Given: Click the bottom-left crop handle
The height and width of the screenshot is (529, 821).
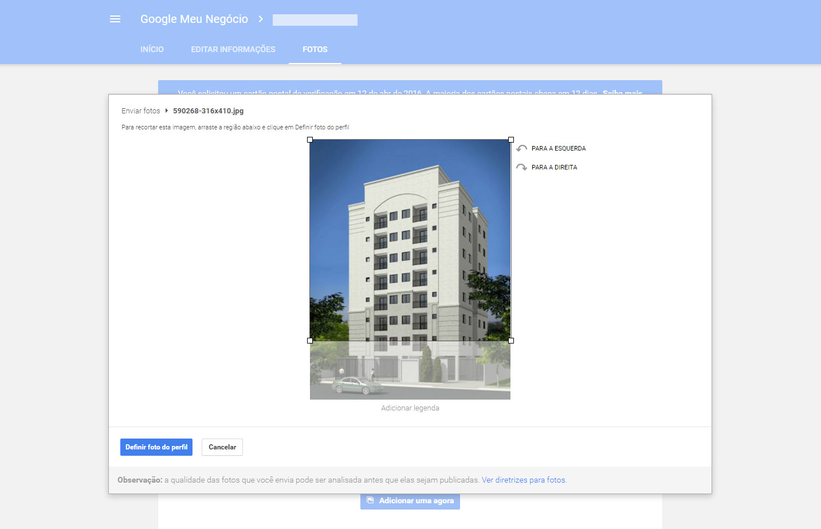Looking at the screenshot, I should [x=310, y=341].
